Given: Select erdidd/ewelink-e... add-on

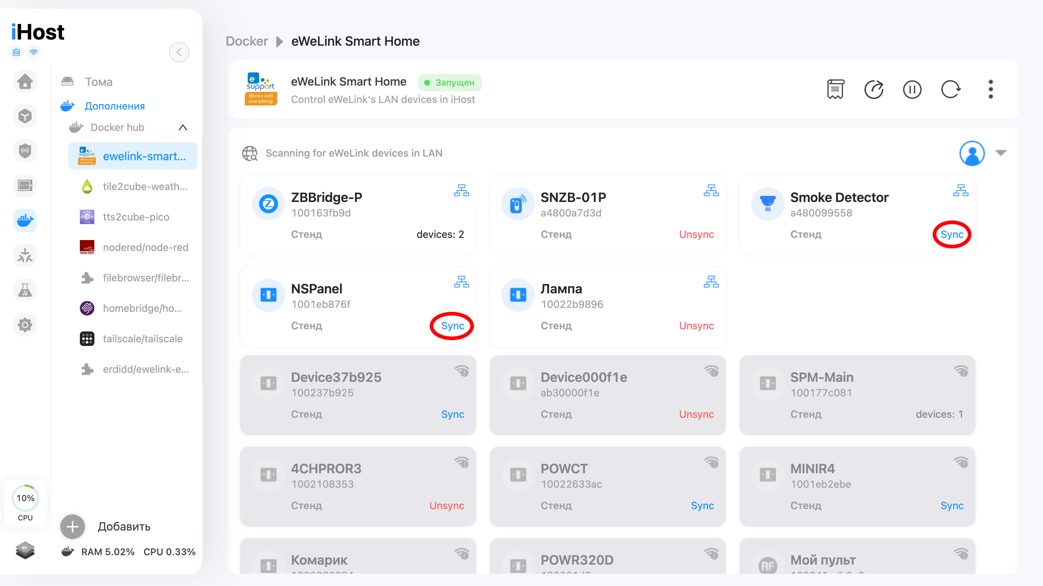Looking at the screenshot, I should click(133, 369).
